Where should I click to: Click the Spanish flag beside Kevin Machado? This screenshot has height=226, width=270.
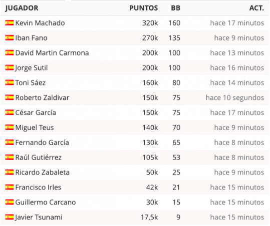click(10, 22)
